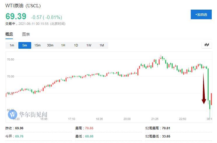Add WTI crude to watchlist
Screen dimensions: 217x143
[x=201, y=14]
